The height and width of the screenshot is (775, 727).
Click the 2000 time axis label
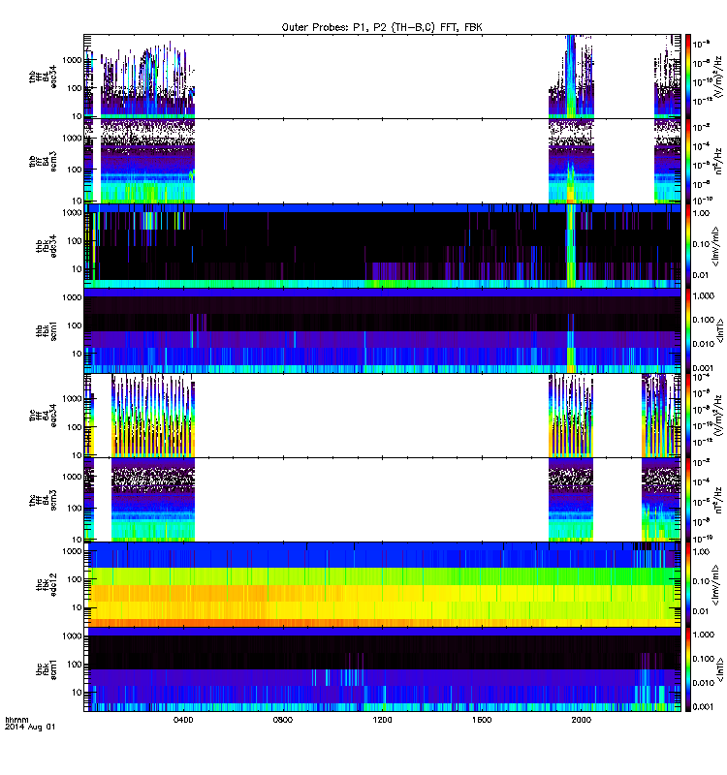pyautogui.click(x=581, y=720)
